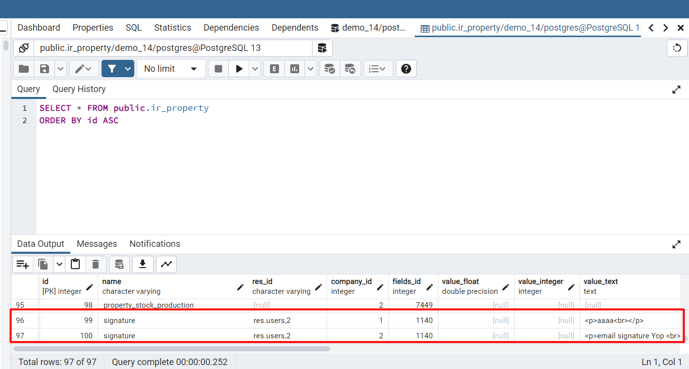689x369 pixels.
Task: Copy selected rows using the copy icon
Action: [x=43, y=264]
